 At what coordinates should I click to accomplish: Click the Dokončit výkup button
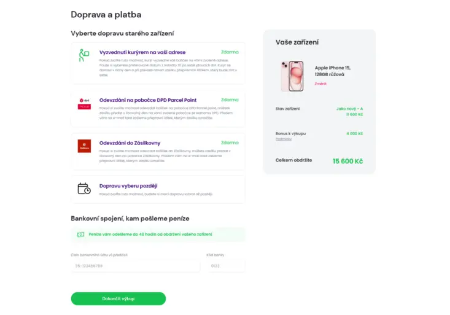click(118, 298)
